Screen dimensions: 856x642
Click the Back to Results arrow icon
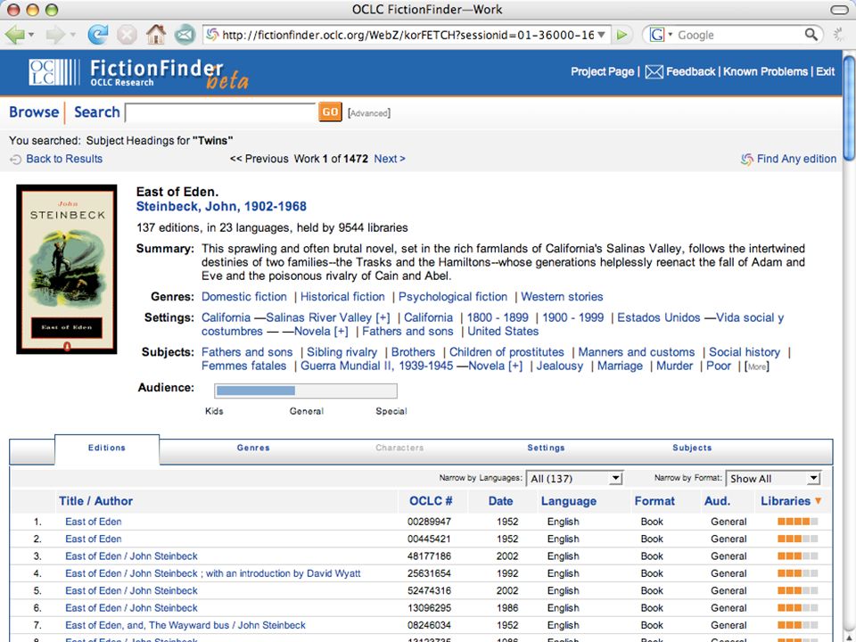pyautogui.click(x=16, y=159)
